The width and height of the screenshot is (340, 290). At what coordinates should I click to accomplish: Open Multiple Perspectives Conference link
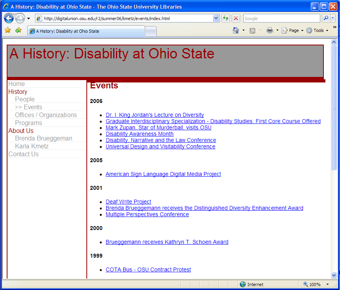click(x=147, y=214)
